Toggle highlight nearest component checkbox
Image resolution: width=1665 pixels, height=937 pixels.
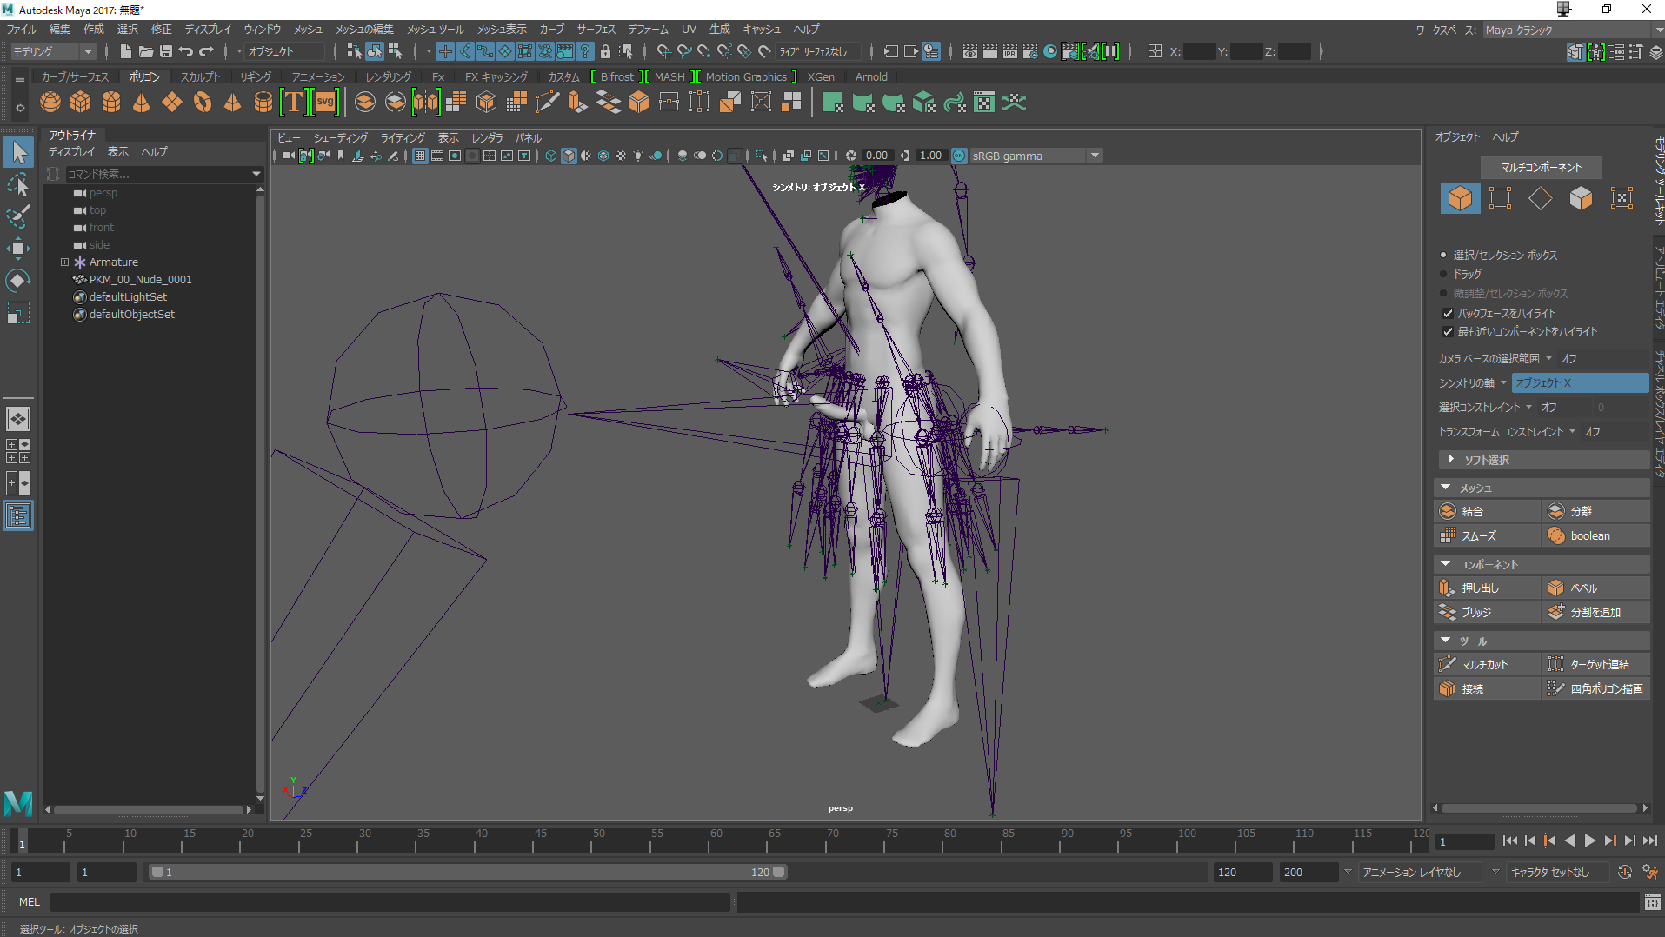pyautogui.click(x=1448, y=332)
